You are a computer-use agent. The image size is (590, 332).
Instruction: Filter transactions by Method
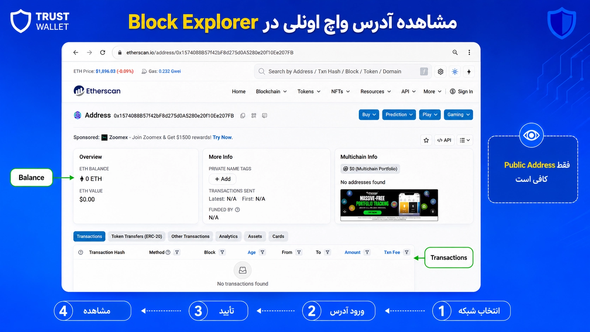[177, 252]
